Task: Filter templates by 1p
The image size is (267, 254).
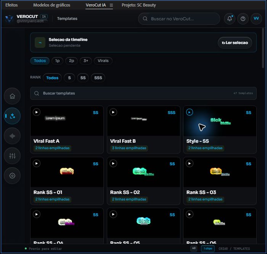Action: coord(57,61)
